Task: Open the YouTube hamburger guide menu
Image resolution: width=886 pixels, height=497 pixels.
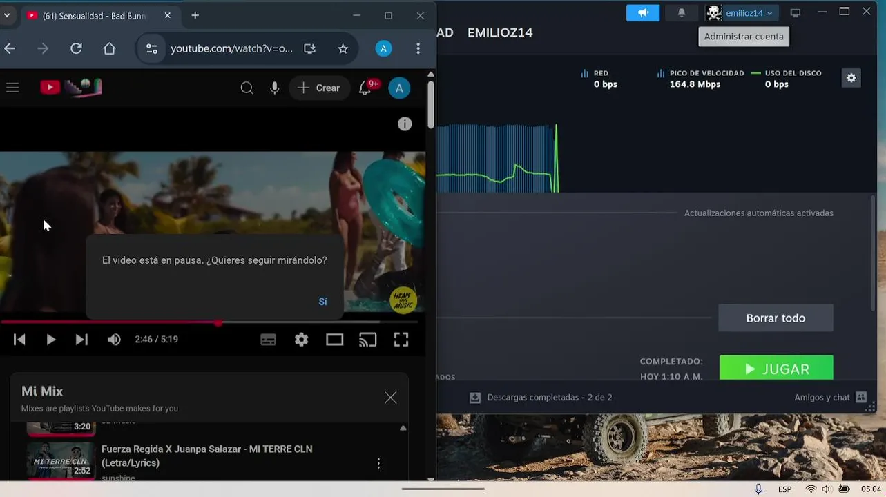Action: pyautogui.click(x=12, y=88)
